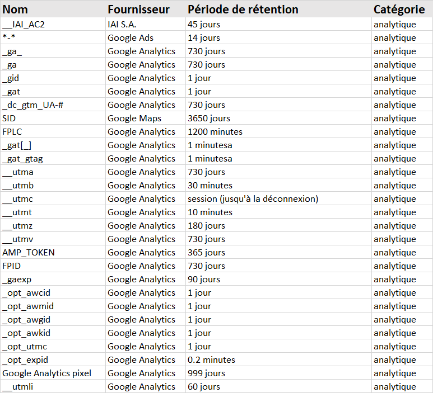This screenshot has height=393, width=433.
Task: Select the _gaexp cookie name cell
Action: click(x=17, y=280)
